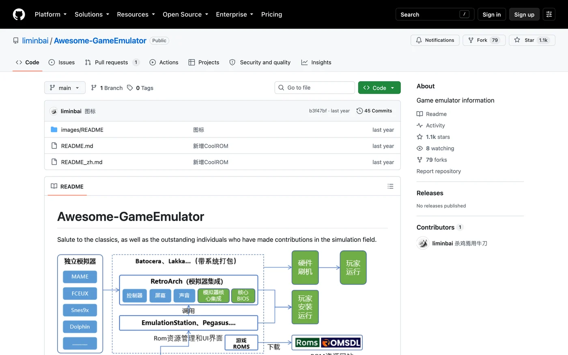The width and height of the screenshot is (568, 355).
Task: Click the README_zh.md file icon
Action: pos(54,162)
